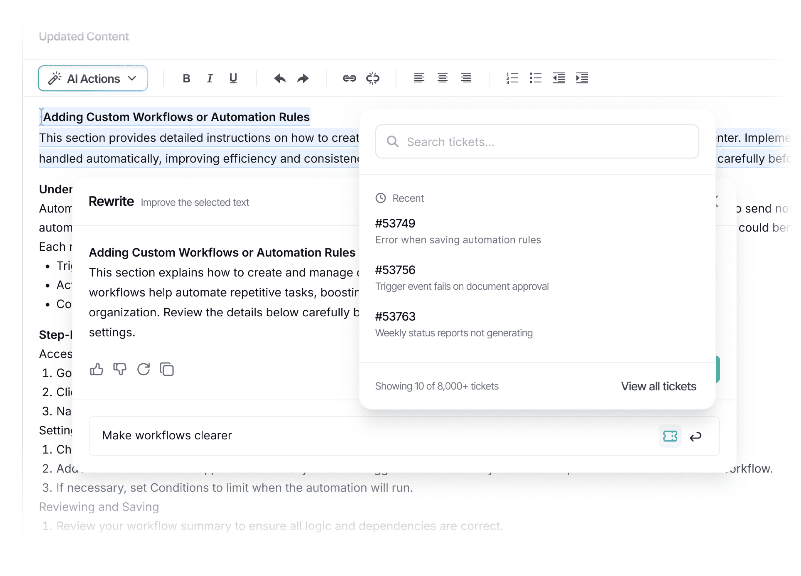Insert a link with the chain icon
801x576 pixels.
point(349,78)
